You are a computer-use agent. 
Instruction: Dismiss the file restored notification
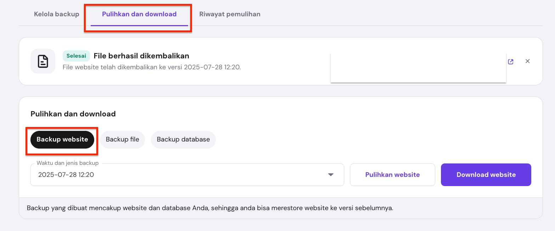(x=527, y=61)
